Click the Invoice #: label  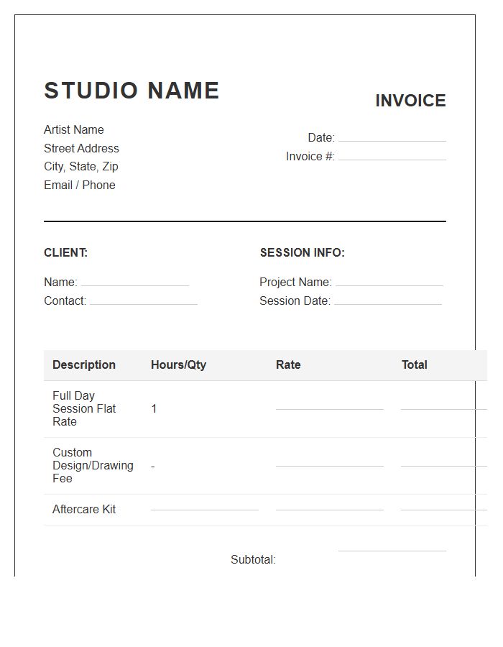click(x=310, y=156)
